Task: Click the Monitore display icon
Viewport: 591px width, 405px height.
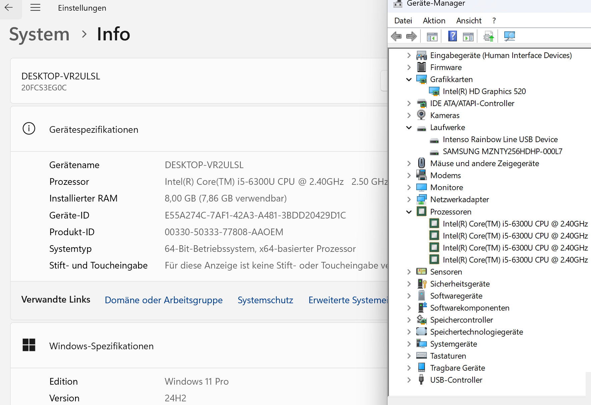Action: pyautogui.click(x=422, y=187)
